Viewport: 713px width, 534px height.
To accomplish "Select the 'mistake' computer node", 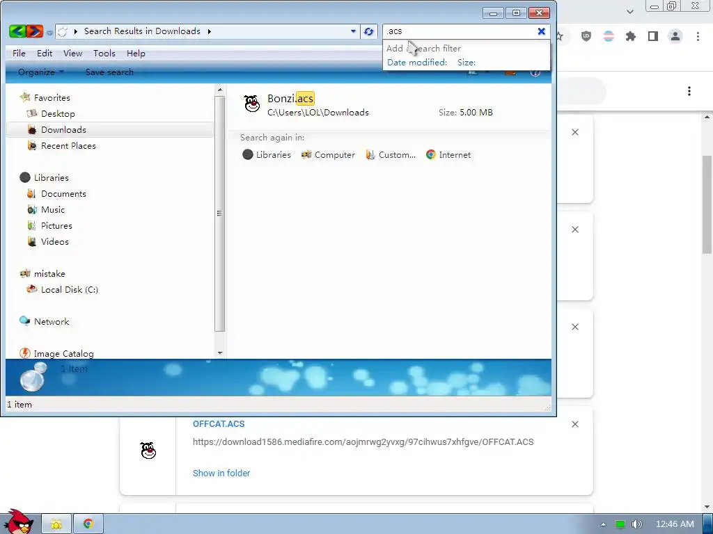I will [49, 274].
